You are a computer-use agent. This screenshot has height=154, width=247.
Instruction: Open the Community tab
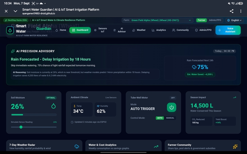tap(180, 30)
